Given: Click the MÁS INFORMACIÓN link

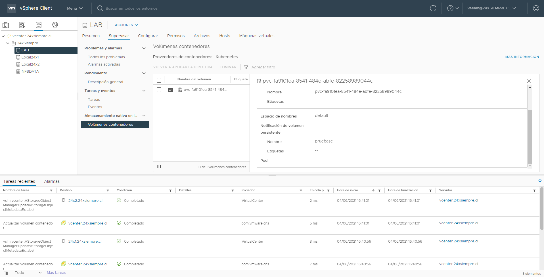Looking at the screenshot, I should tap(522, 57).
